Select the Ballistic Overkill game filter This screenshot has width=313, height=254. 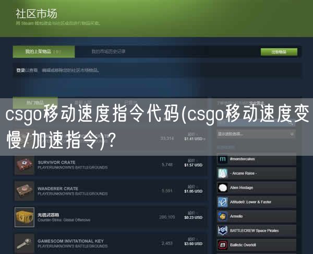(x=257, y=245)
